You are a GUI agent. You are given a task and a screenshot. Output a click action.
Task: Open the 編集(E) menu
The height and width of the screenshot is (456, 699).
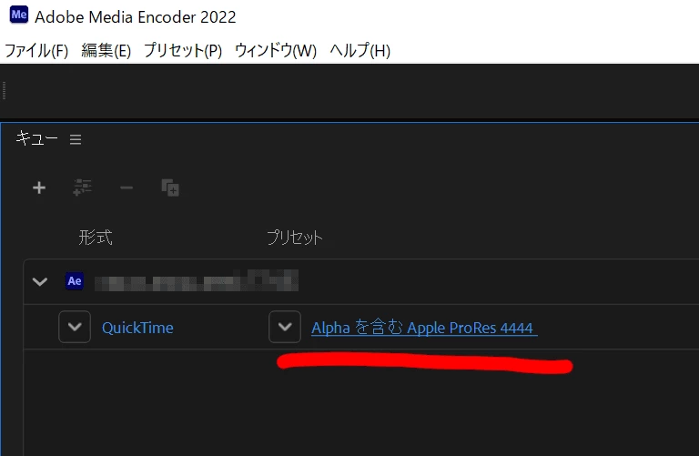(x=106, y=50)
